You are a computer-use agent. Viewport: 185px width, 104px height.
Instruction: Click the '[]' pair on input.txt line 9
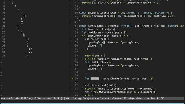[22, 23]
